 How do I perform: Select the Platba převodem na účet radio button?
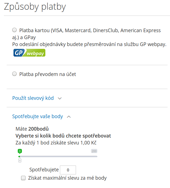pos(14,74)
